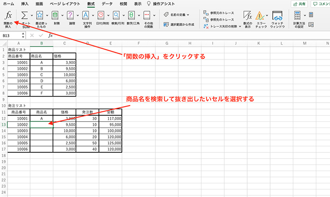The width and height of the screenshot is (330, 197).
Task: Expand the 財務 dropdown arrow
Action: tap(62, 15)
